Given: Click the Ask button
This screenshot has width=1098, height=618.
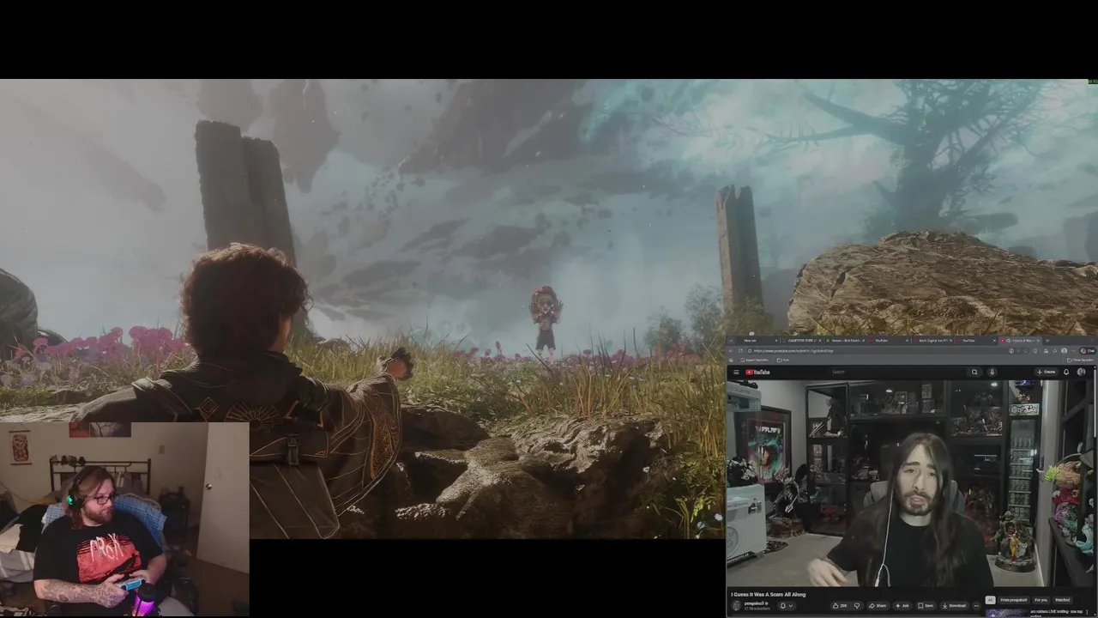Looking at the screenshot, I should coord(902,606).
